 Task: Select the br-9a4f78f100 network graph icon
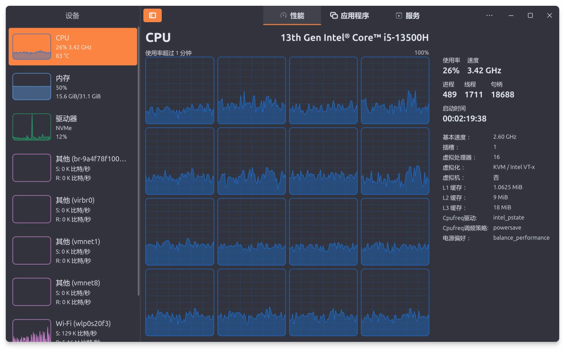tap(32, 168)
